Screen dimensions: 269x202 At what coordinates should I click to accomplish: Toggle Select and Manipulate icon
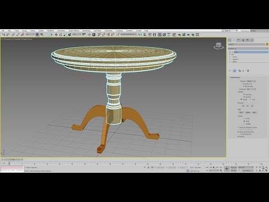89,35
